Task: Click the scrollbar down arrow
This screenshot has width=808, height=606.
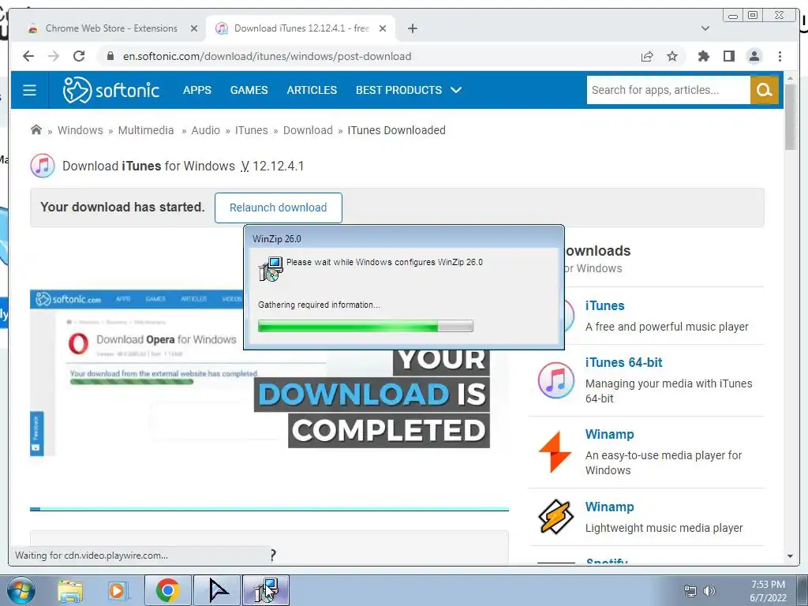Action: coord(790,556)
